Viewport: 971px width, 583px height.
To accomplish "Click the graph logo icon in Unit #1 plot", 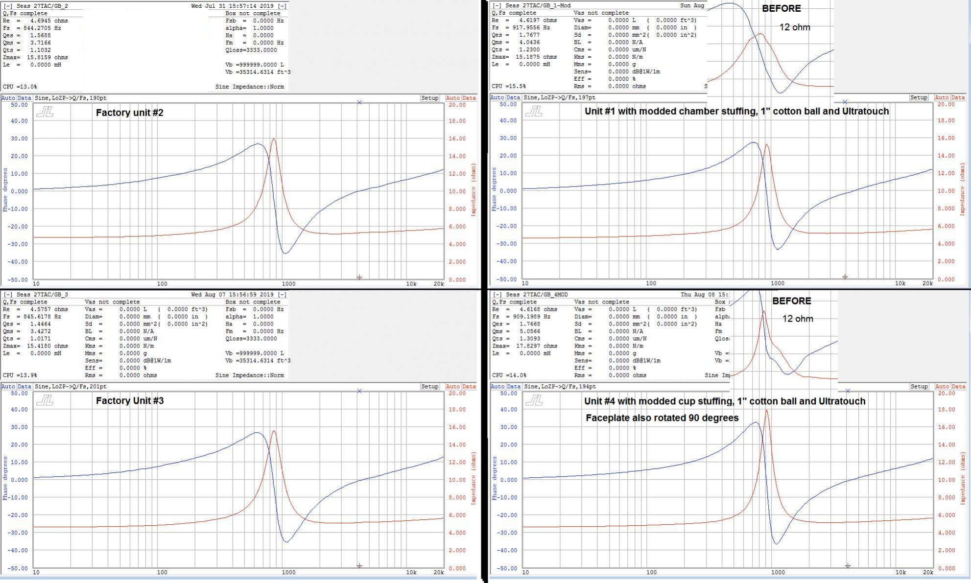I will (x=534, y=112).
